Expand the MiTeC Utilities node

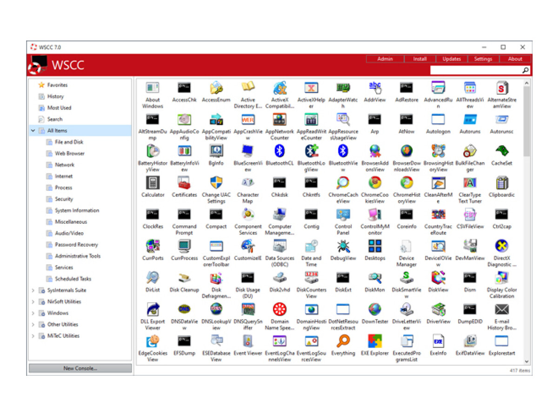(33, 336)
